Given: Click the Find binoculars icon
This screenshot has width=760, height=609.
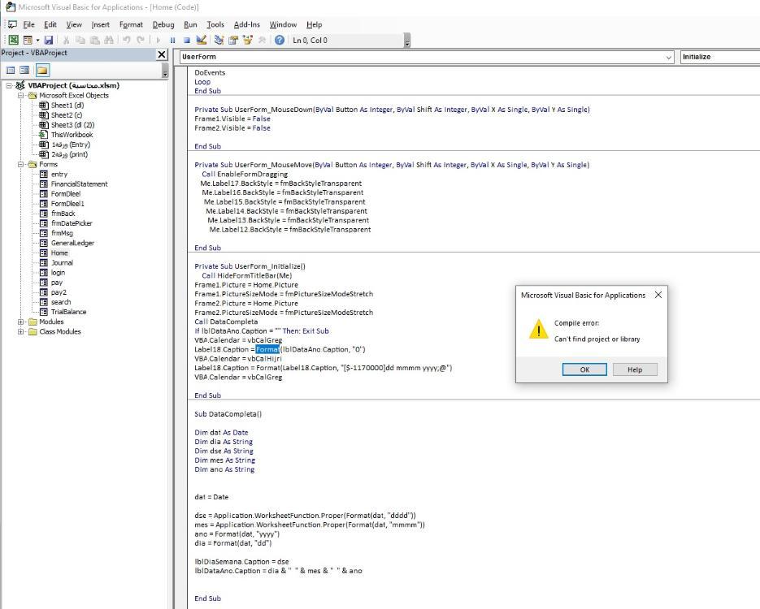Looking at the screenshot, I should [x=109, y=40].
